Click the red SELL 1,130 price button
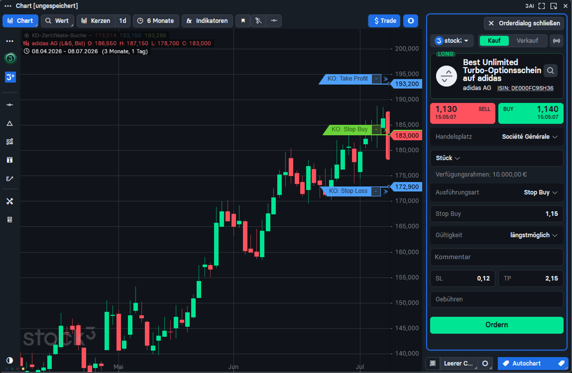Screen dimensions: 572x373 tap(462, 113)
